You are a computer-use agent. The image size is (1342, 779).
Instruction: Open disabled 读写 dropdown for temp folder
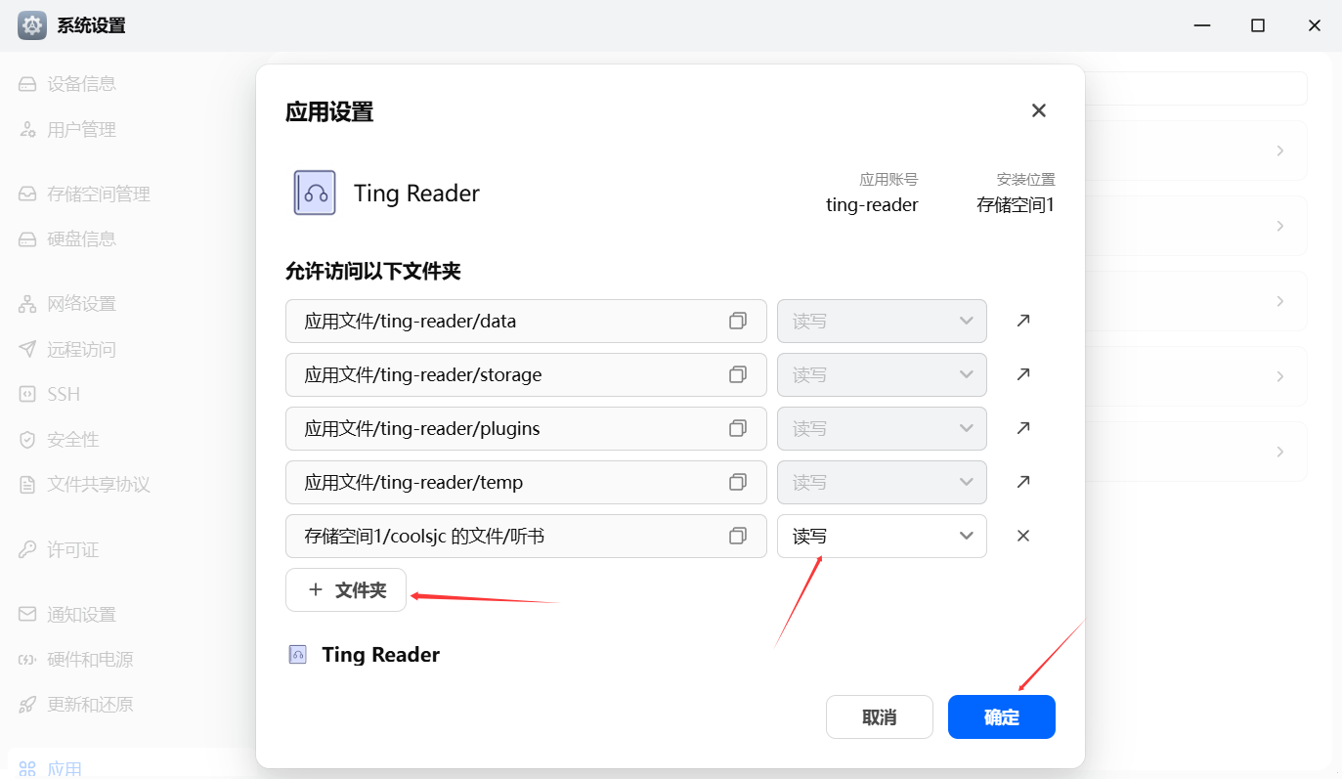coord(882,482)
